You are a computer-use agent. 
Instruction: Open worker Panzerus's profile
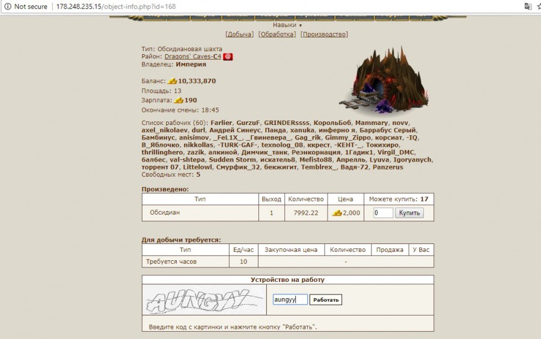[388, 167]
